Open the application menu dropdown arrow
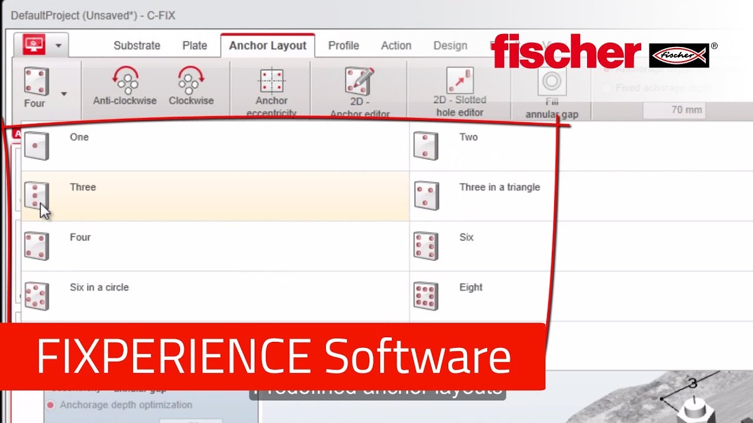This screenshot has width=753, height=423. click(59, 46)
